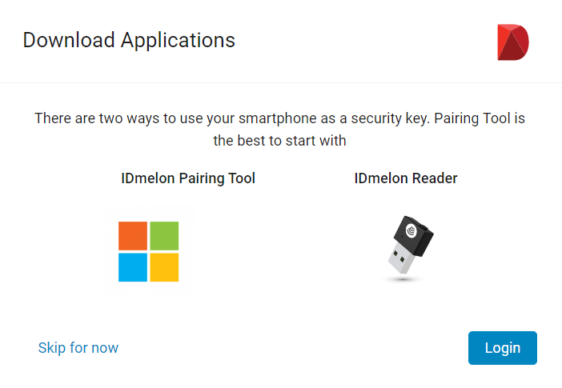This screenshot has height=388, width=562.
Task: Click the "the best to start with" text
Action: [279, 141]
